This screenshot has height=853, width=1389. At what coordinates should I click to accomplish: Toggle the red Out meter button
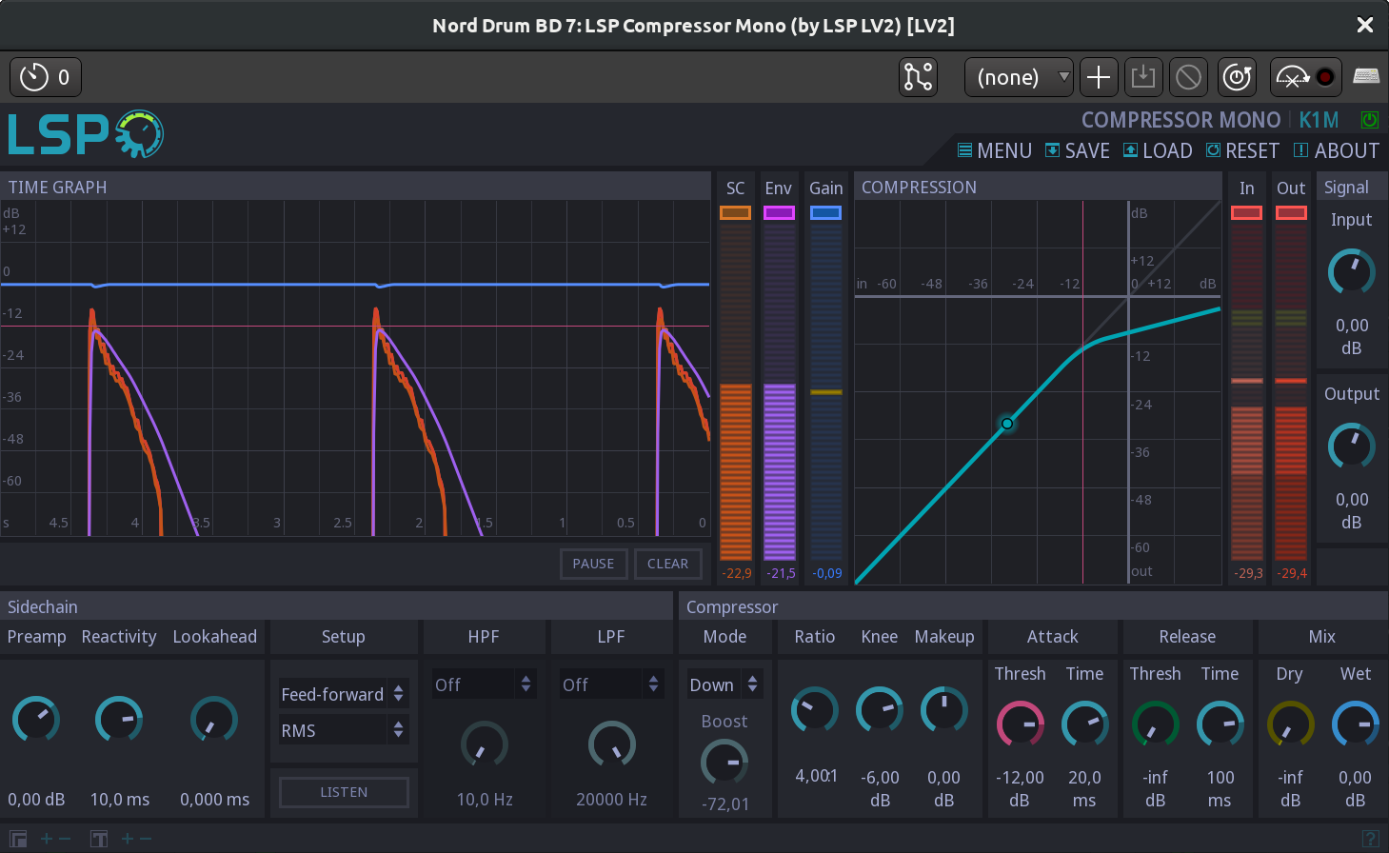click(1291, 212)
